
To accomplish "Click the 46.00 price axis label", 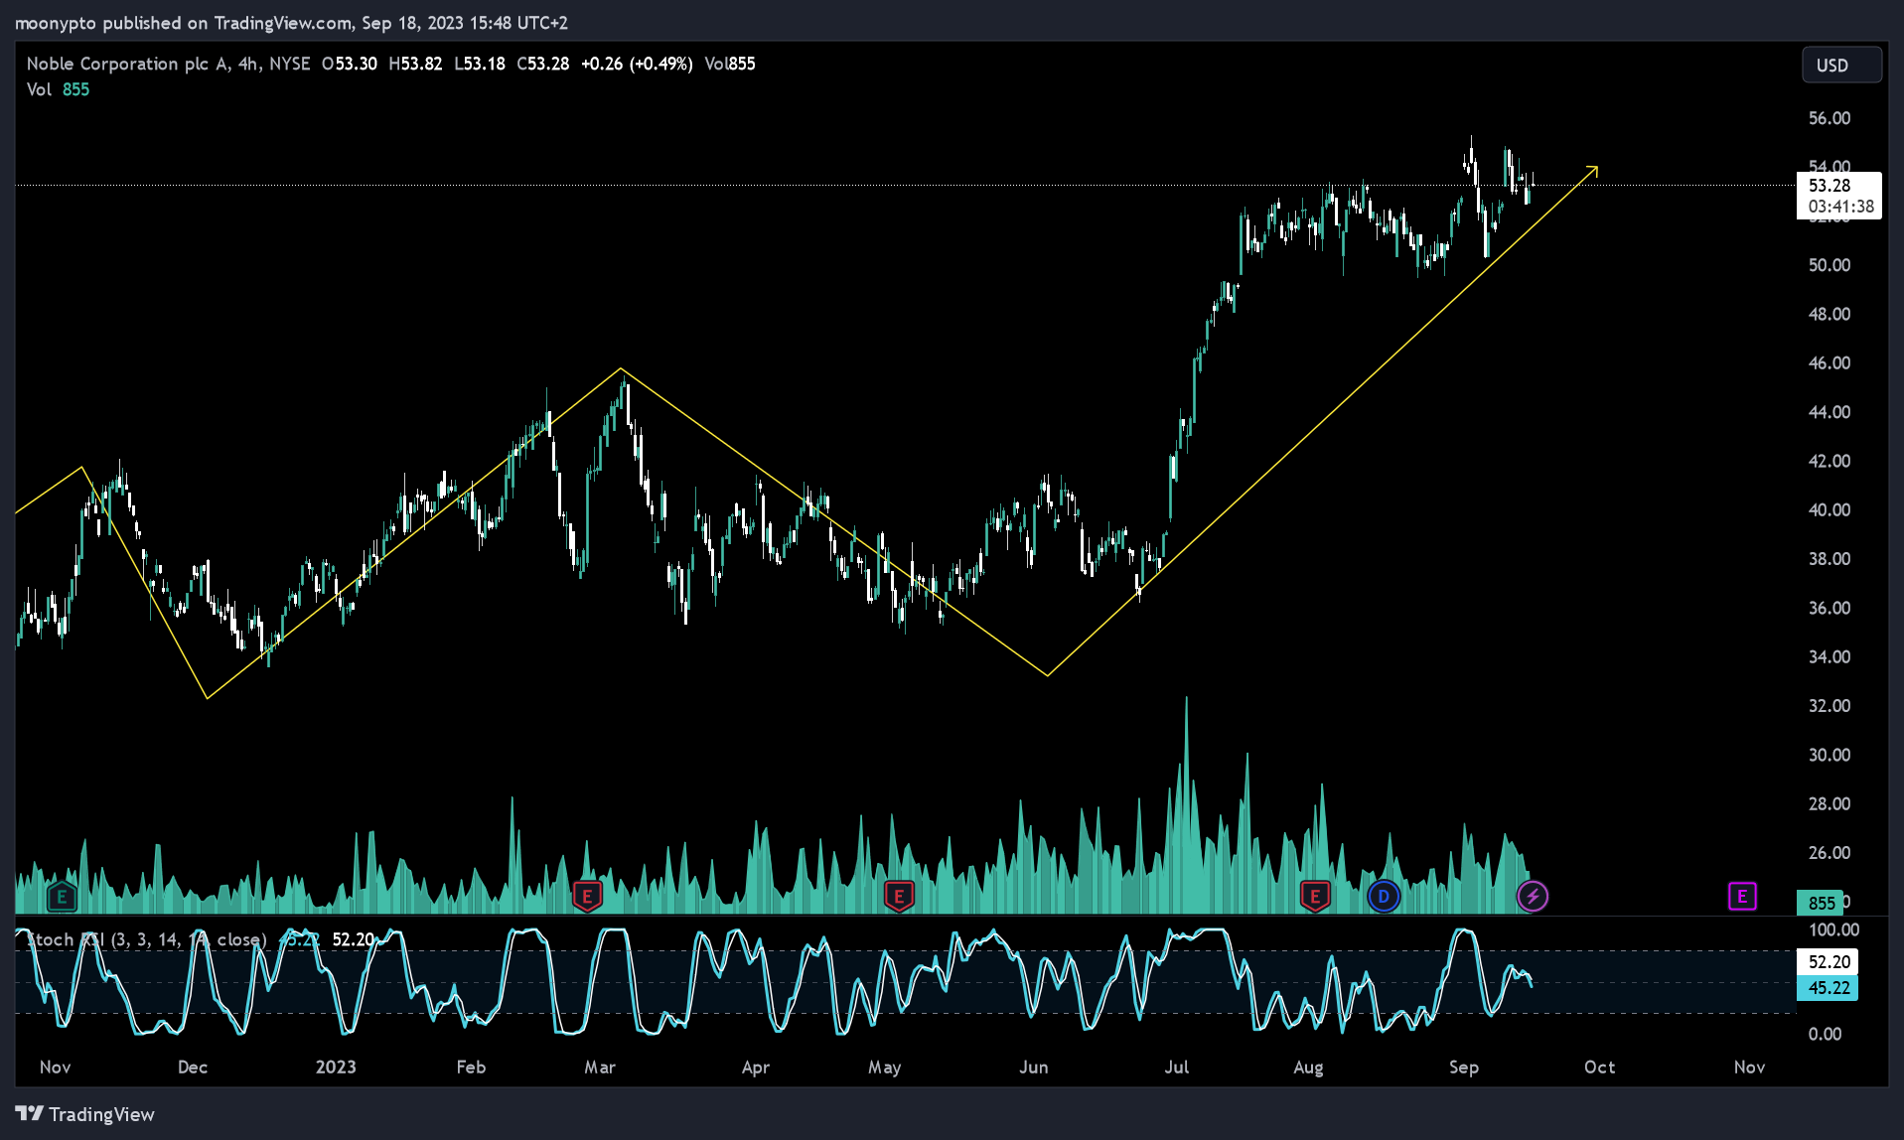I will tap(1829, 363).
